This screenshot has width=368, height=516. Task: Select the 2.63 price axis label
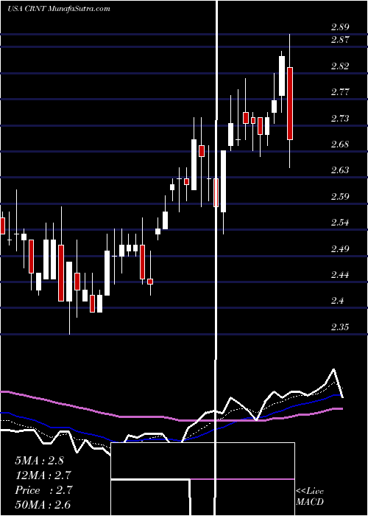tap(340, 170)
